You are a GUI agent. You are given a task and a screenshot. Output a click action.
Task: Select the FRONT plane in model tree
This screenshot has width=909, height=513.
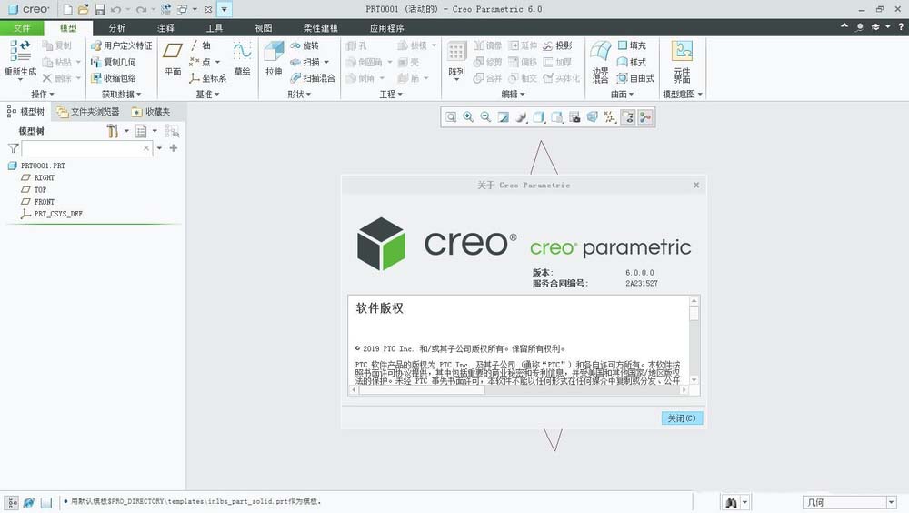coord(37,201)
